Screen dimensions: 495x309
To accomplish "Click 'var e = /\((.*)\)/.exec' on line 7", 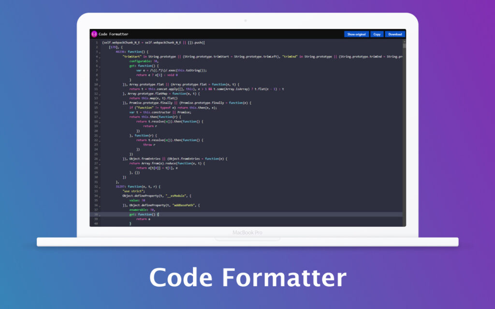I will [172, 70].
